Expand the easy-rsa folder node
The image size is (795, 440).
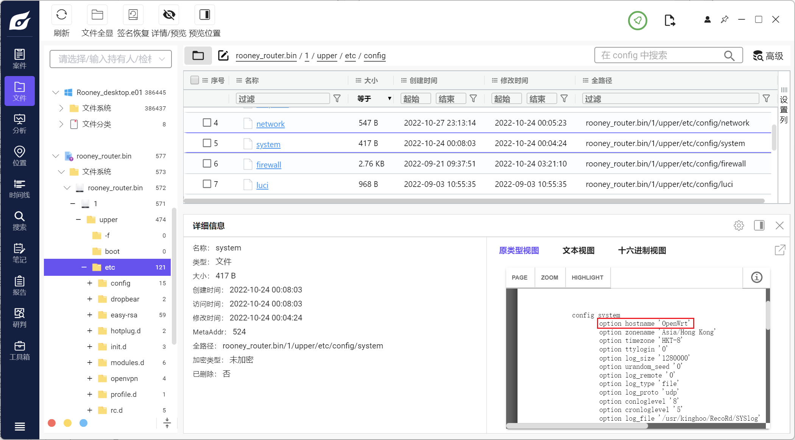[x=90, y=315]
